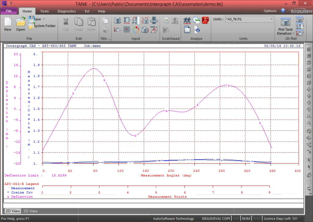Save the job with the floppy icon
The width and height of the screenshot is (313, 222).
(x=31, y=19)
